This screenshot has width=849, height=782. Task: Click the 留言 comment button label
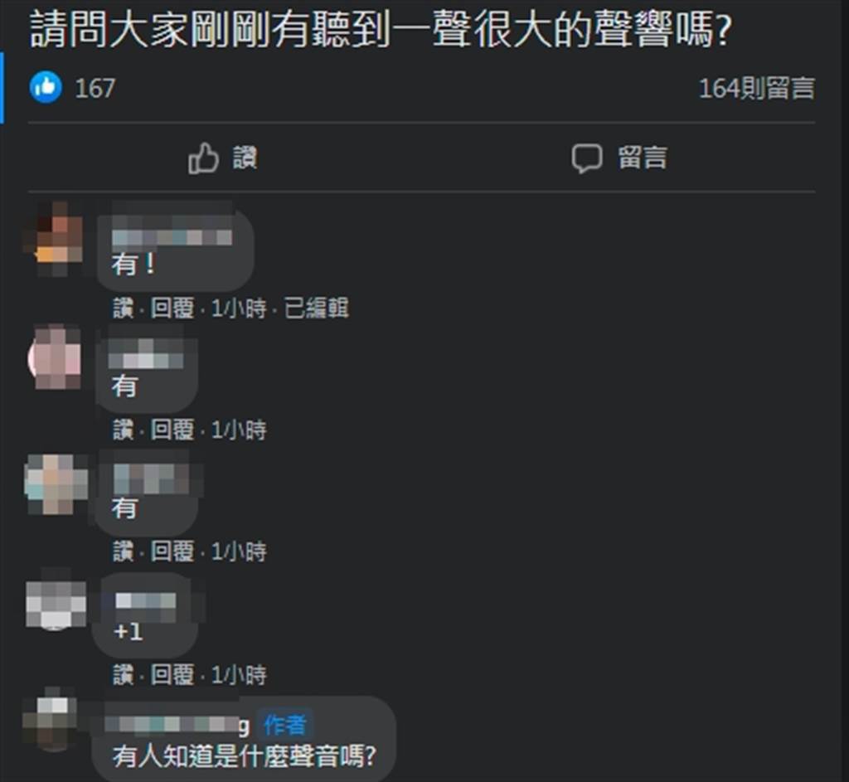click(x=643, y=158)
